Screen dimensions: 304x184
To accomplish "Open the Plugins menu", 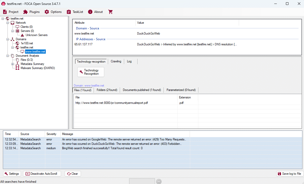I will pyautogui.click(x=32, y=12).
